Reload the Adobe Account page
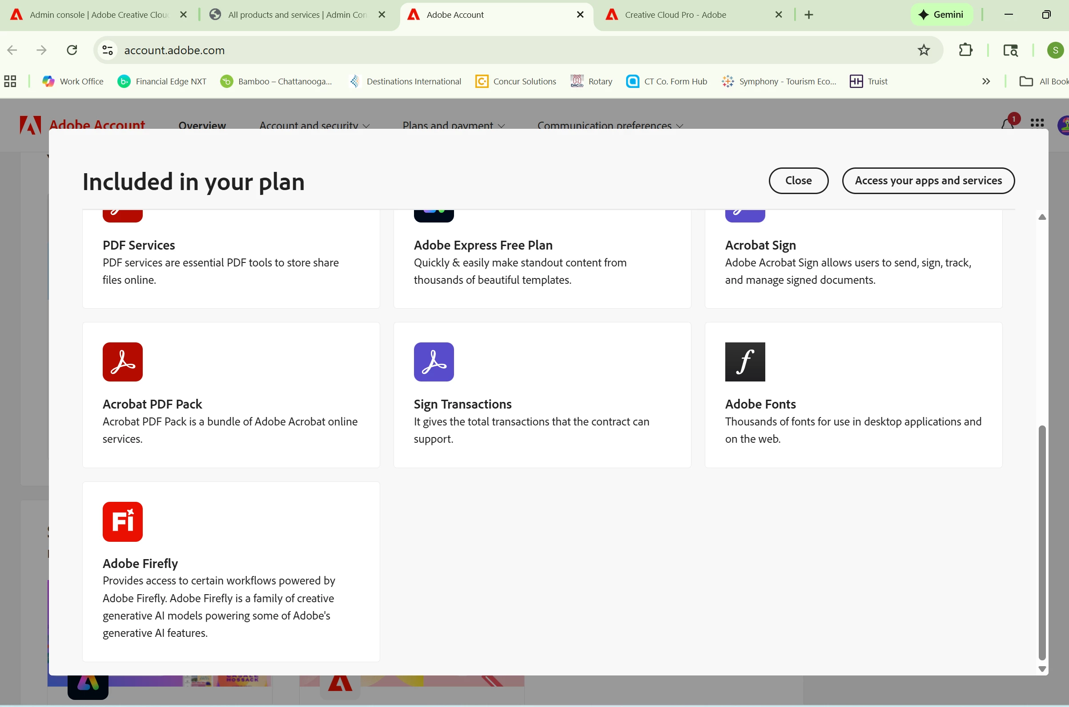 pyautogui.click(x=72, y=50)
